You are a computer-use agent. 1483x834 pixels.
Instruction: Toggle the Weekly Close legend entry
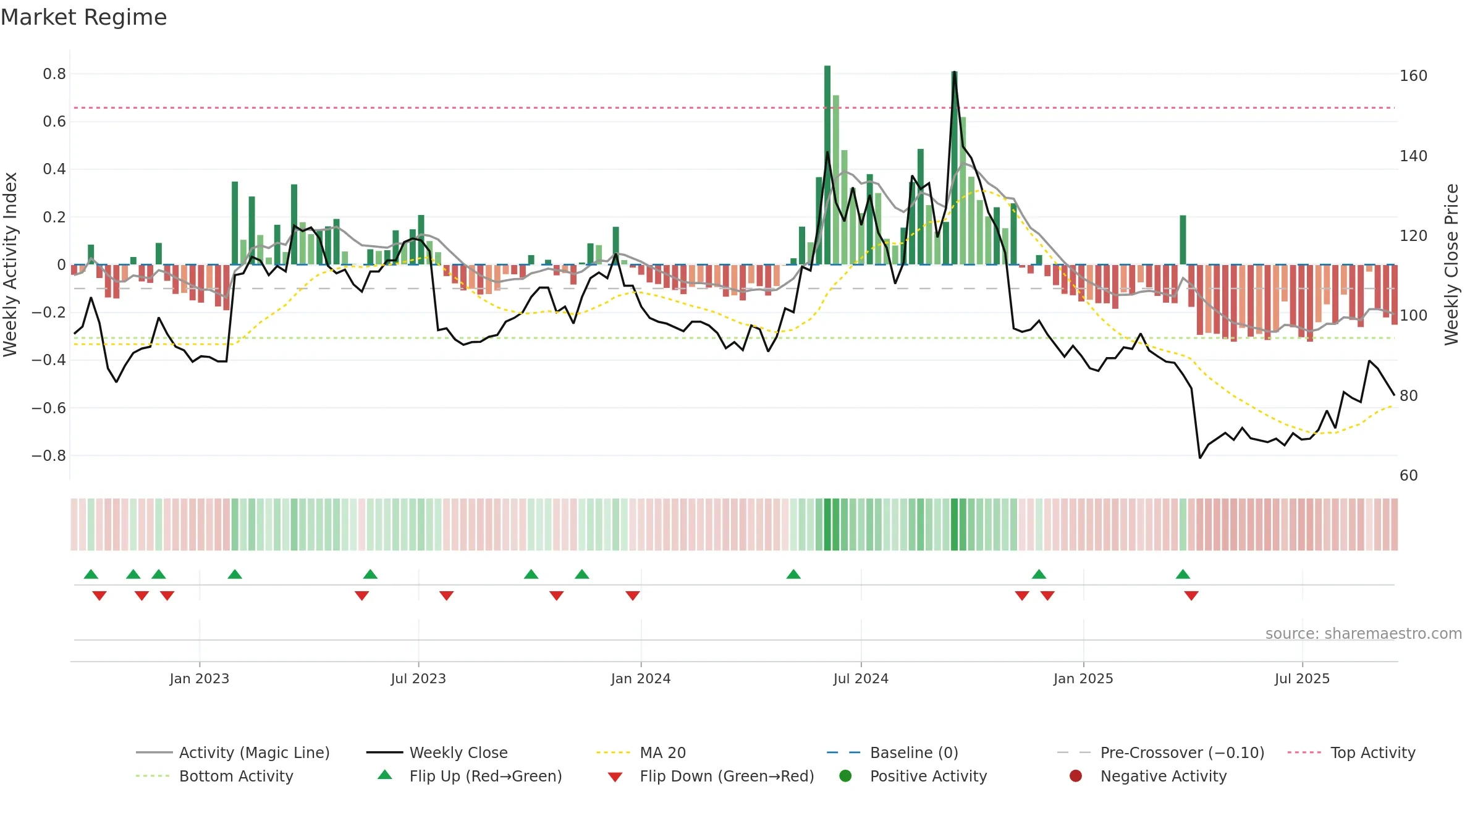[x=437, y=752]
